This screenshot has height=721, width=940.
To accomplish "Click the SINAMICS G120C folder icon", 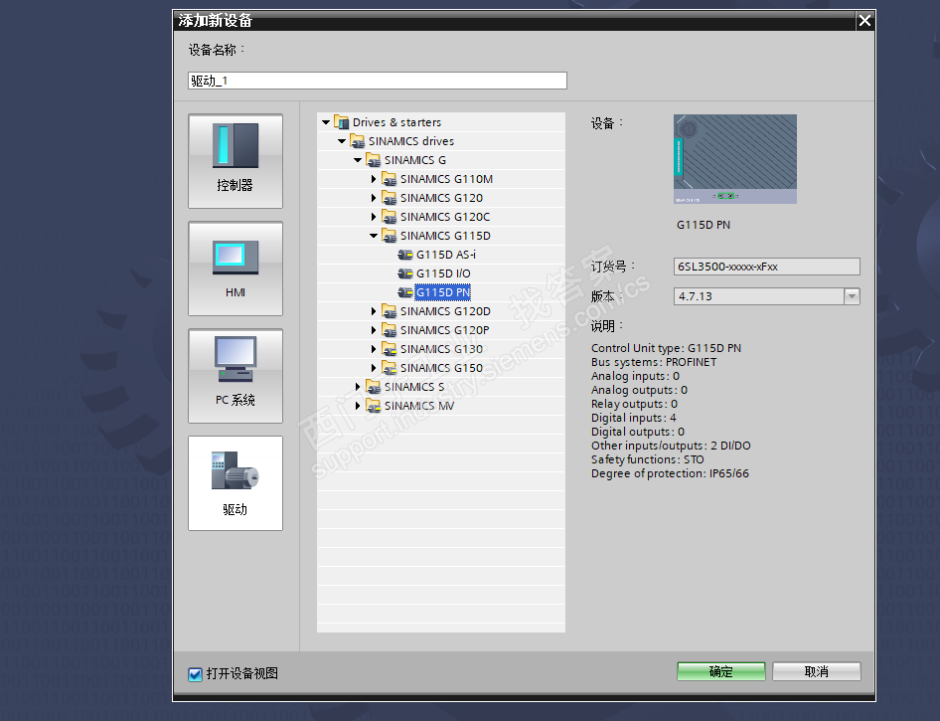I will [x=390, y=217].
